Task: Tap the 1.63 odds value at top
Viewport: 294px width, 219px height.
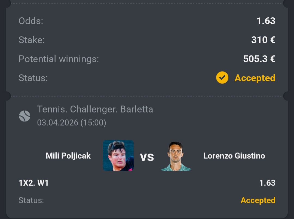Action: [266, 21]
